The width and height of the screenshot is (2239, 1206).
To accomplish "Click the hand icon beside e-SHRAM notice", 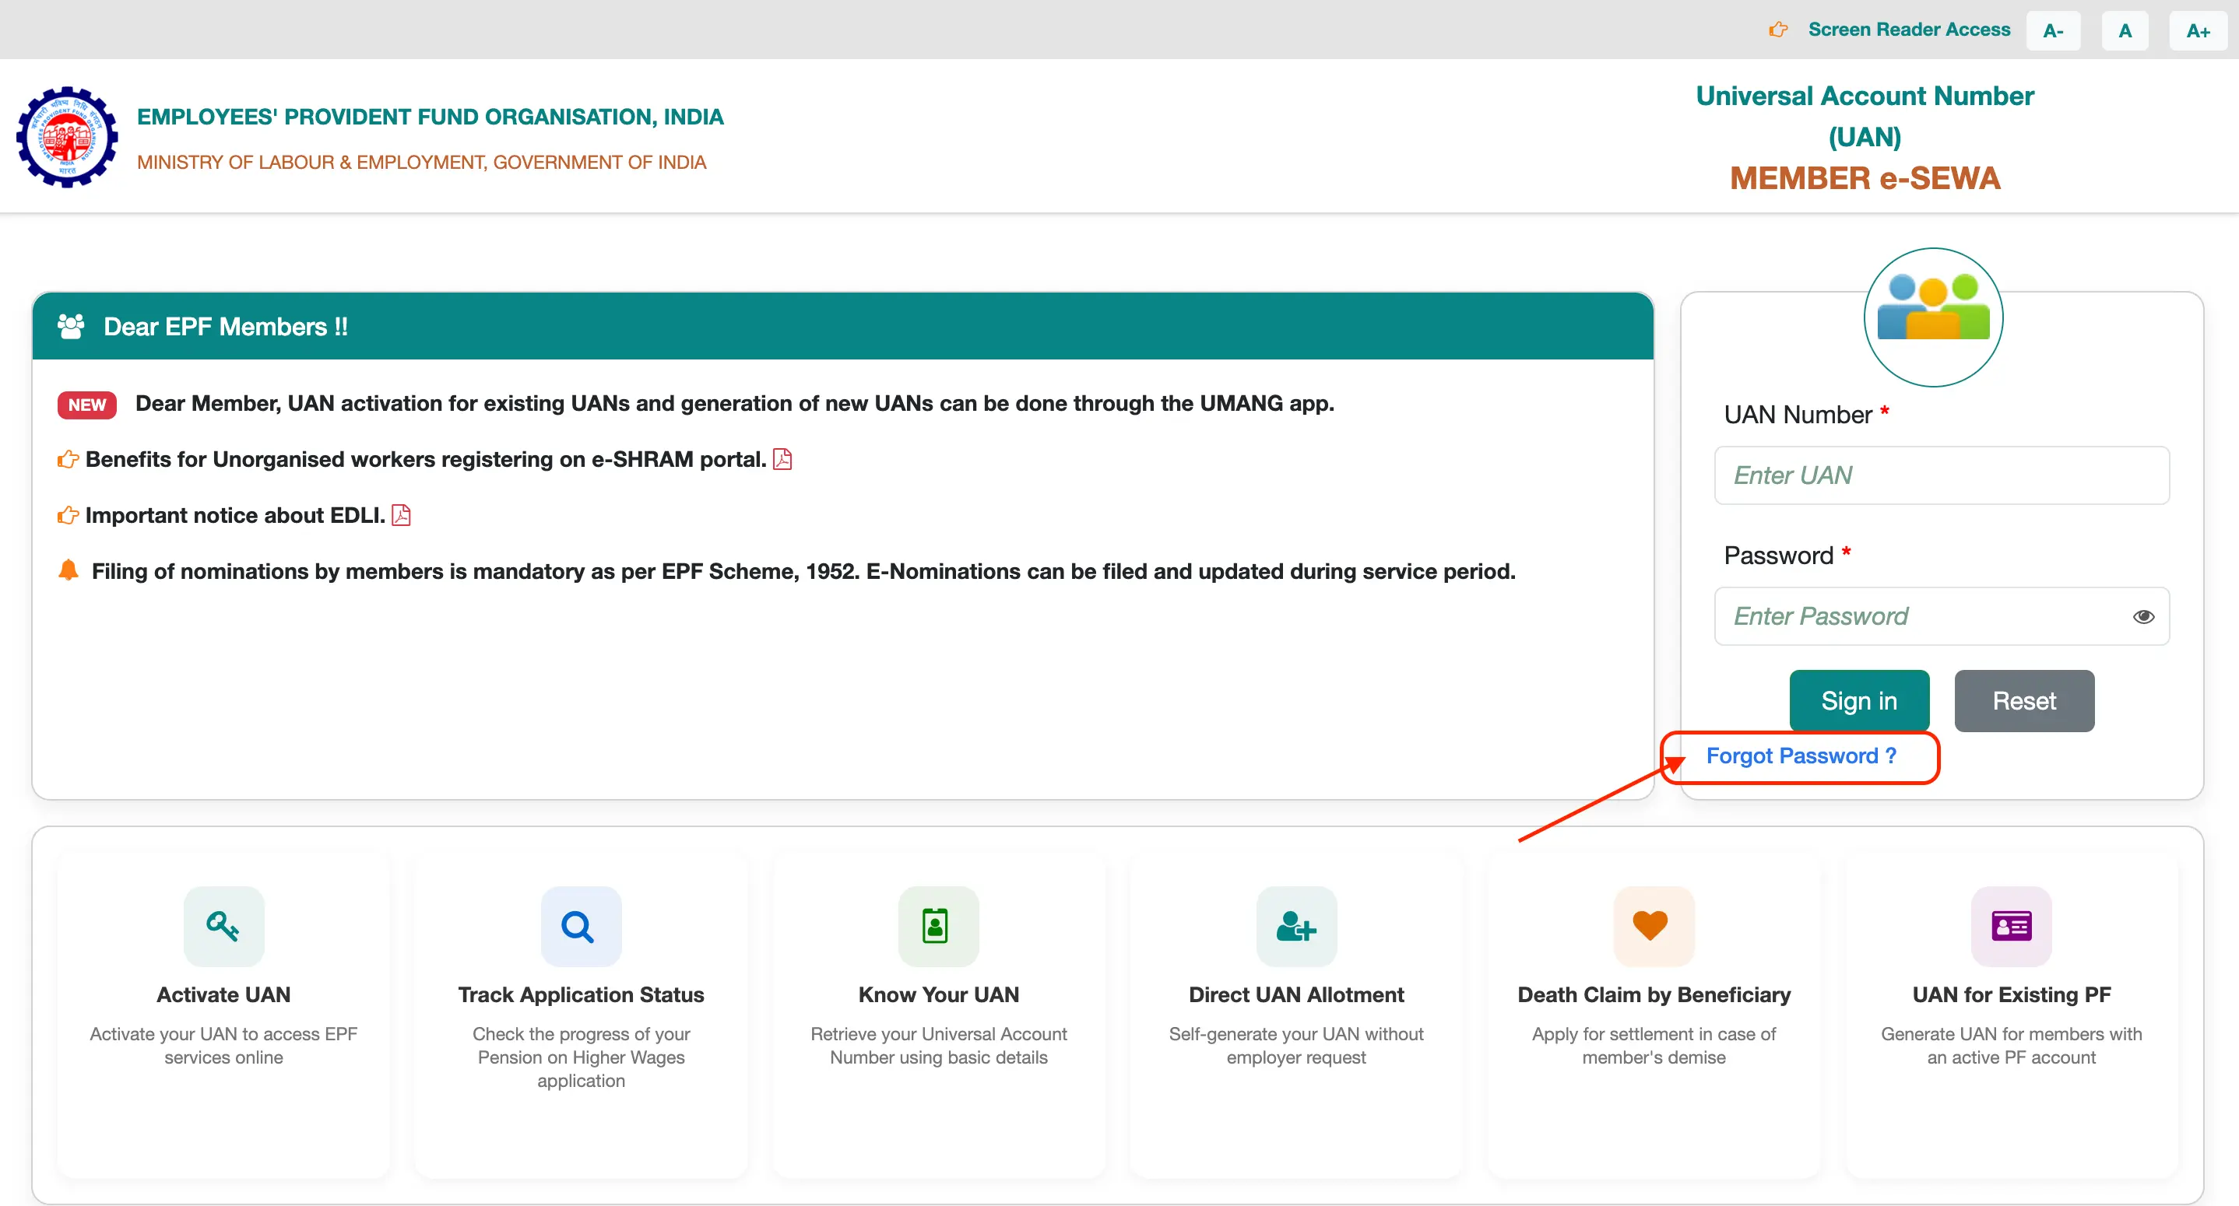I will (x=68, y=459).
